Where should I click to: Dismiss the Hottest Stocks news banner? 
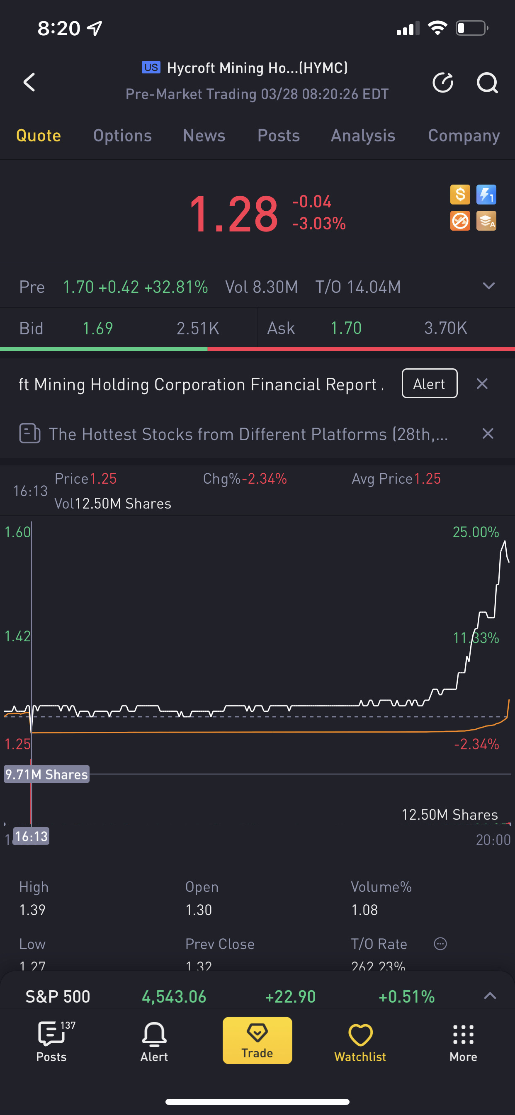488,433
